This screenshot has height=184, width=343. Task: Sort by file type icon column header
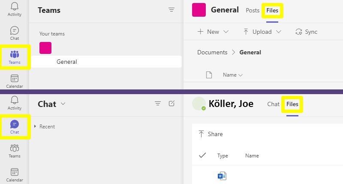(209, 75)
